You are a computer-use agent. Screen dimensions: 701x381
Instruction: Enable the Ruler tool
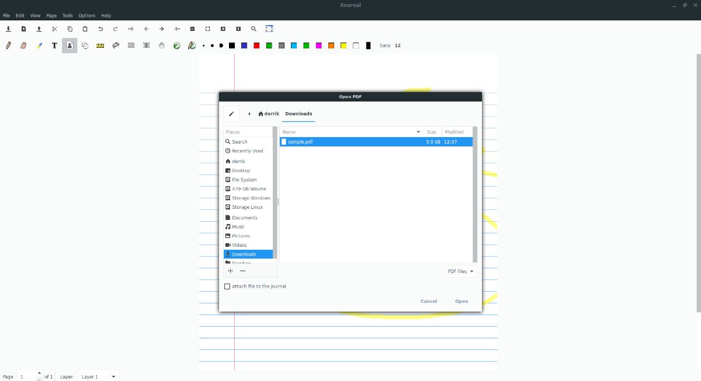[100, 46]
